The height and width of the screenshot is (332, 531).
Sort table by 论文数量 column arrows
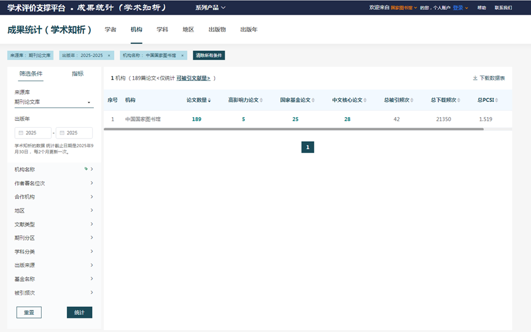(210, 100)
